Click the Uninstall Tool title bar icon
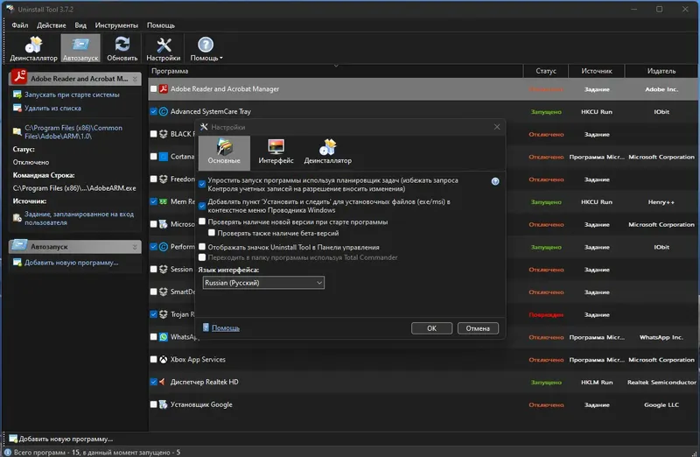The width and height of the screenshot is (700, 457). tap(10, 9)
